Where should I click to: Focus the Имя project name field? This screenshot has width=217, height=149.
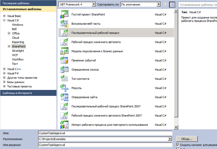pyautogui.click(x=105, y=133)
